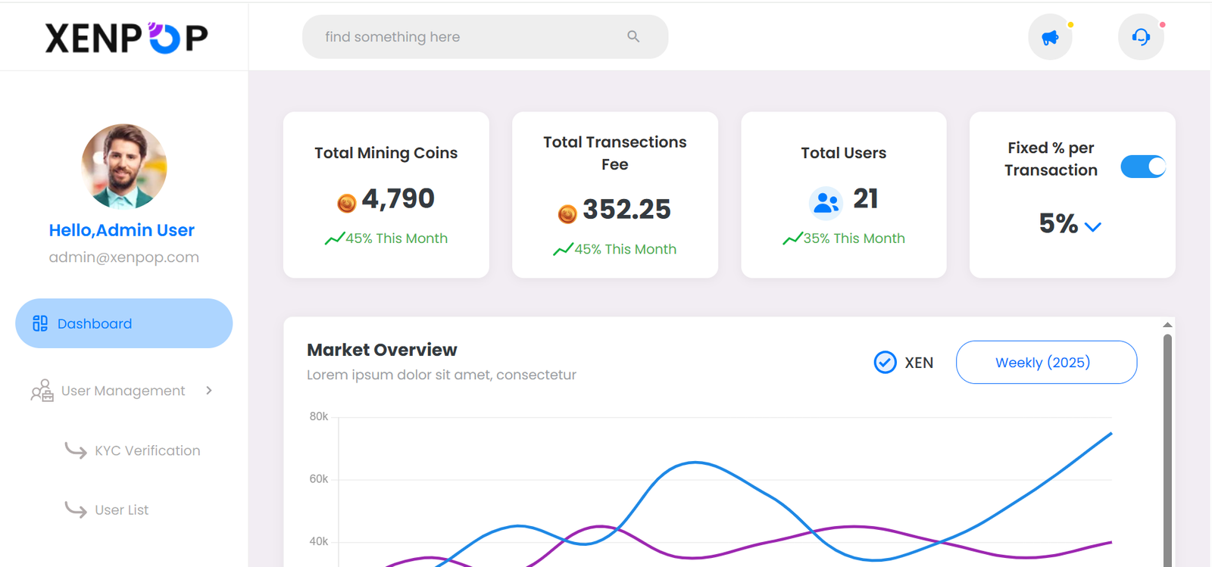Open the headset support icon
1212x567 pixels.
(x=1141, y=37)
